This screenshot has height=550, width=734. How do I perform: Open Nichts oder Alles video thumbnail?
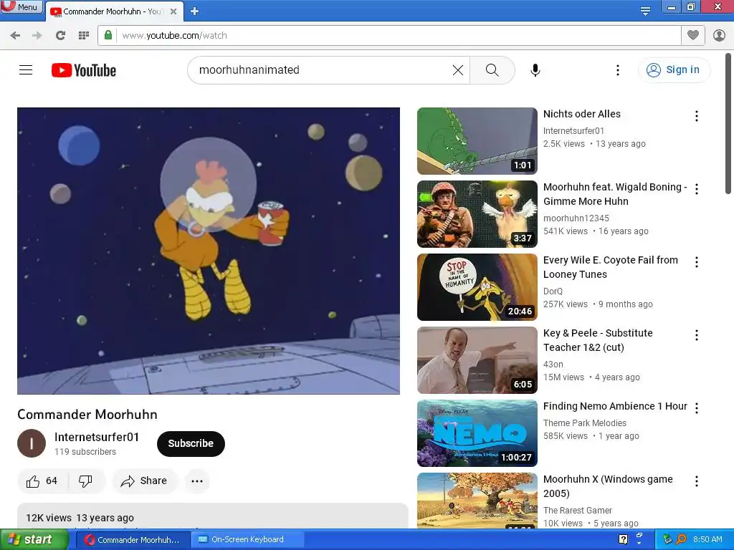[x=477, y=141]
